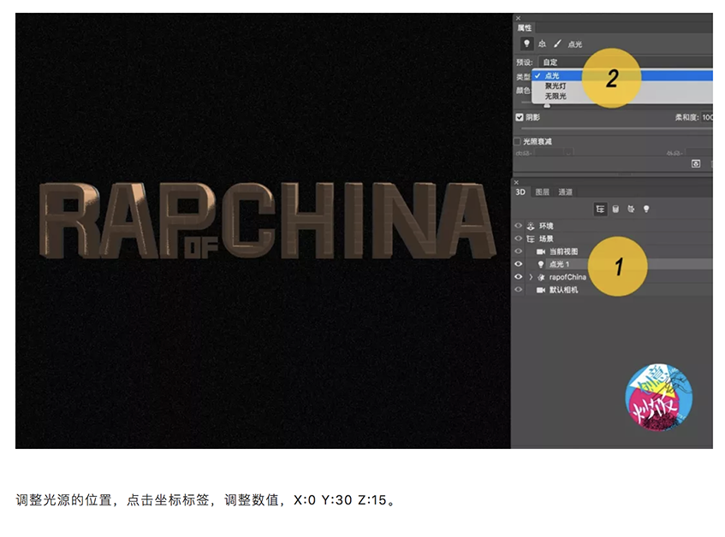Screen dimensions: 725x537
Task: Toggle visibility of 环境 row
Action: tap(519, 226)
